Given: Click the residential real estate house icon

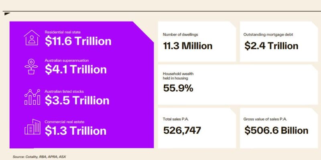Looking at the screenshot, I should [31, 38].
